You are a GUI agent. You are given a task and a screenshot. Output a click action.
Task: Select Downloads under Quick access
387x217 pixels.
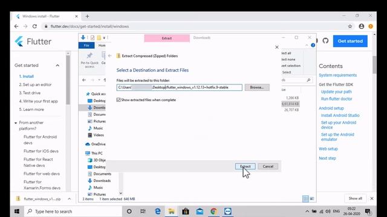click(x=97, y=107)
